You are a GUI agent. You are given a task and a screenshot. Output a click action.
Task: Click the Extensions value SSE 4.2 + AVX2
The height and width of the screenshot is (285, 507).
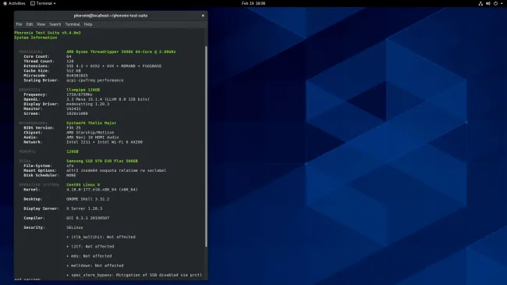[x=114, y=66]
